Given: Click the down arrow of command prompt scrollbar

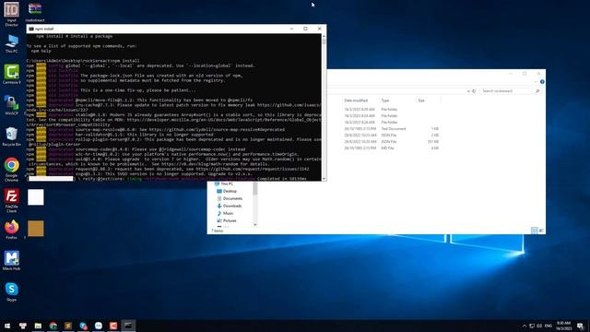Looking at the screenshot, I should coord(324,179).
